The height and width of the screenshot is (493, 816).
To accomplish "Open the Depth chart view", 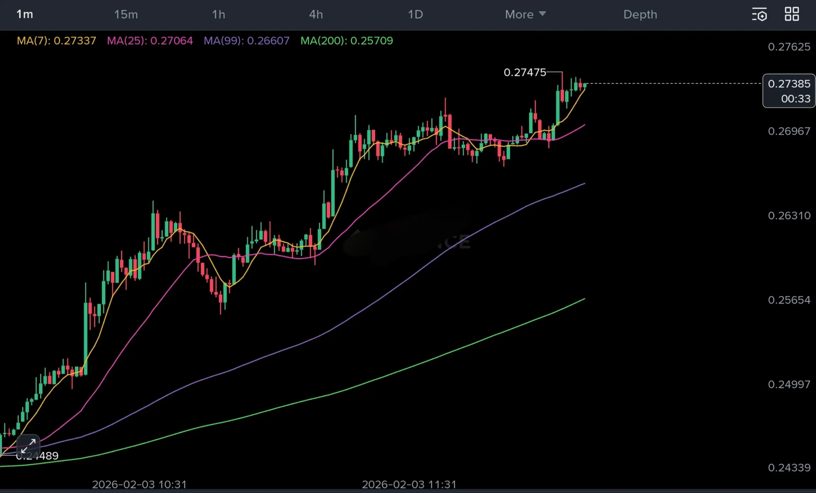I will [x=640, y=15].
